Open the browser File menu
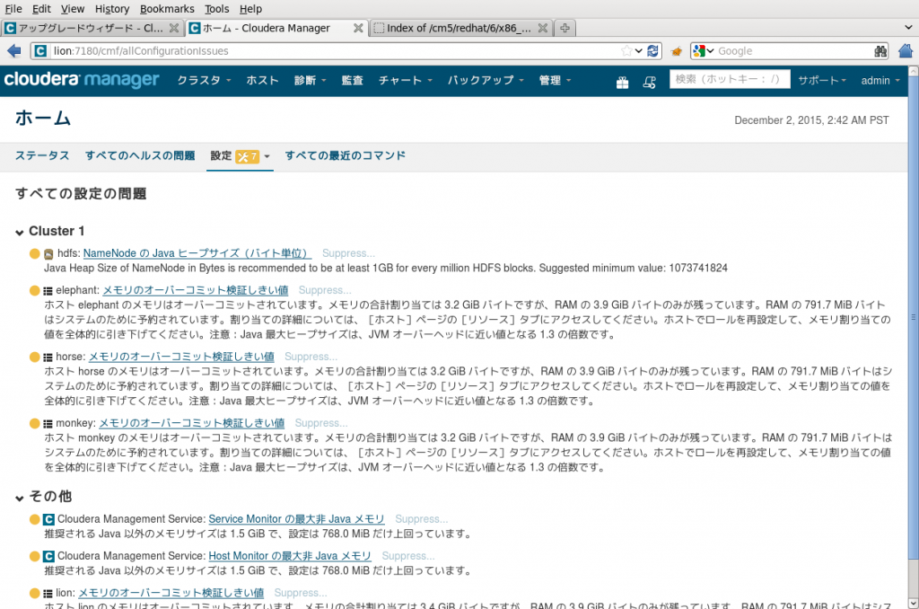Image resolution: width=919 pixels, height=609 pixels. point(13,9)
